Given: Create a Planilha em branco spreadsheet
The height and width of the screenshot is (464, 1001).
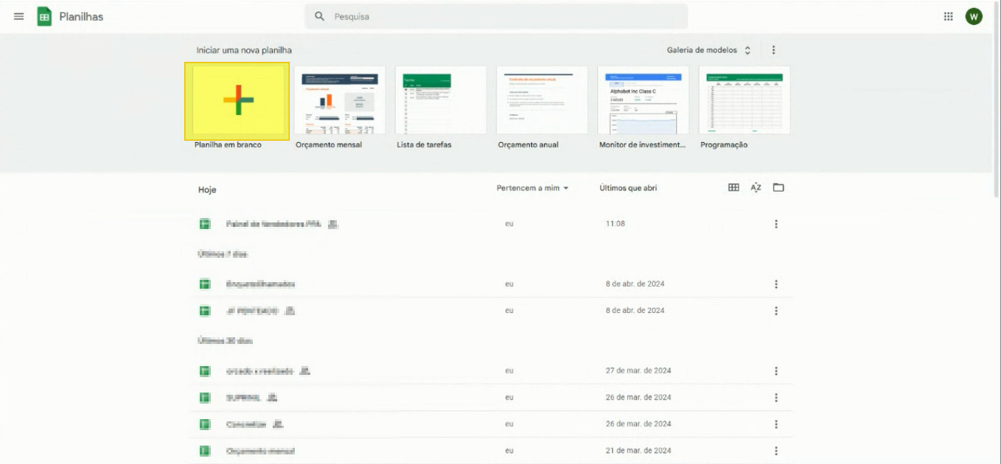Looking at the screenshot, I should [237, 100].
